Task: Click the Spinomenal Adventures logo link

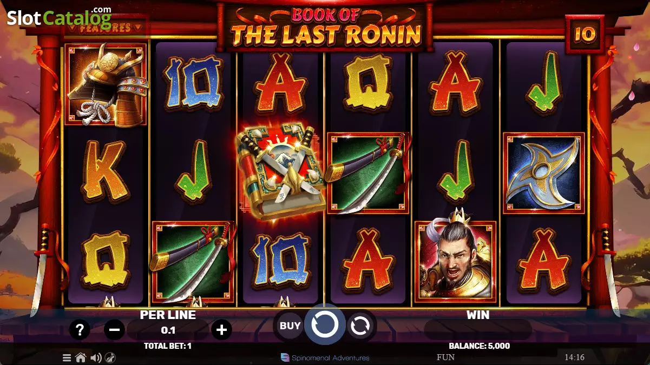Action: tap(325, 357)
